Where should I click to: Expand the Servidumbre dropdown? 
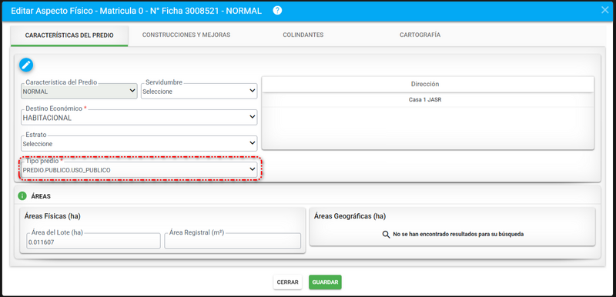pos(199,91)
